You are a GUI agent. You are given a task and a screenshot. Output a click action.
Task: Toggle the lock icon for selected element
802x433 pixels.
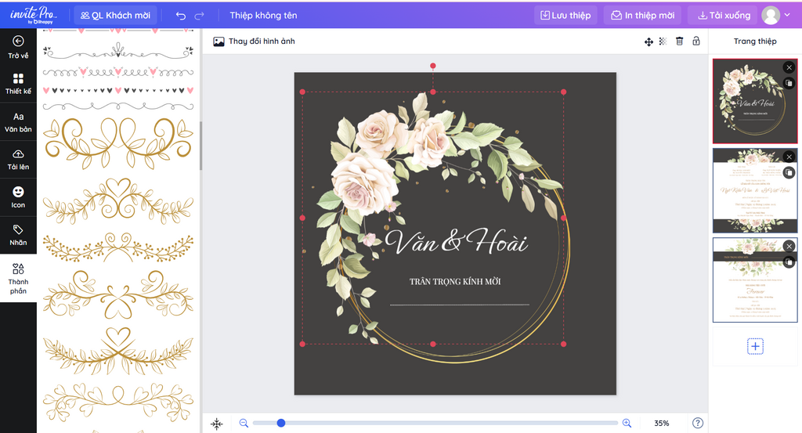pyautogui.click(x=695, y=41)
